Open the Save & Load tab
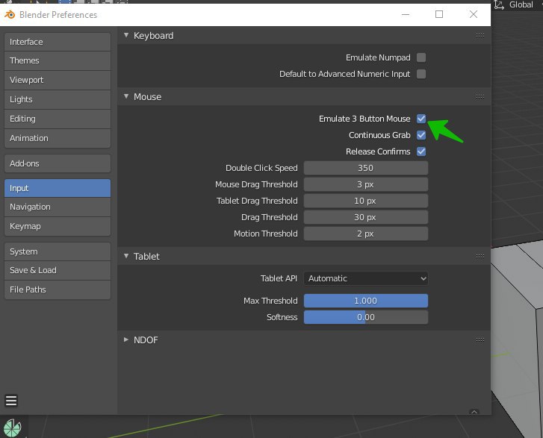 click(x=58, y=270)
